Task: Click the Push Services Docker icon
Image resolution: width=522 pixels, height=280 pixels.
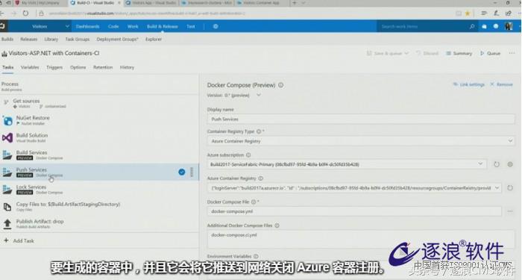Action: point(7,172)
